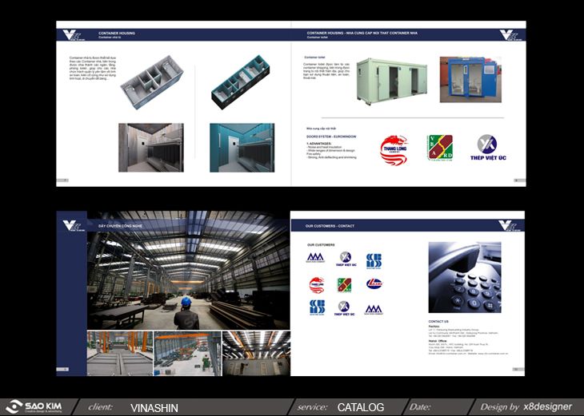The width and height of the screenshot is (584, 416).
Task: Click the Our Customers heading above logos
Action: (x=322, y=244)
